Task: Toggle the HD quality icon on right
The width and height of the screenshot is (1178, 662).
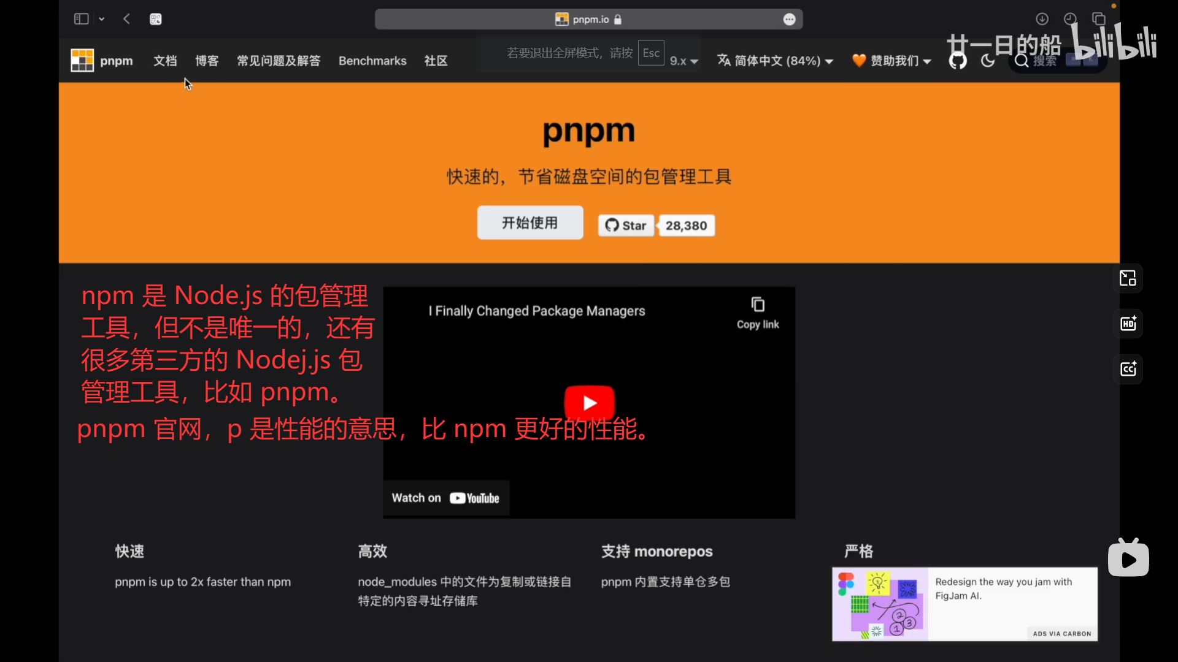Action: [1128, 324]
